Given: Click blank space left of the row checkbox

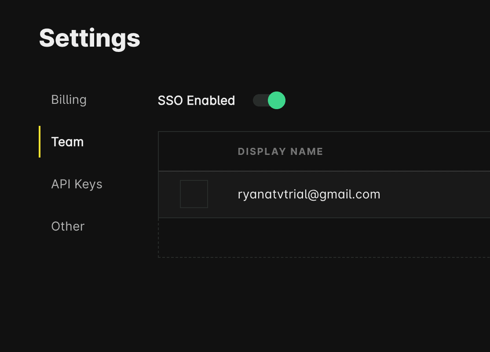Looking at the screenshot, I should (x=169, y=194).
